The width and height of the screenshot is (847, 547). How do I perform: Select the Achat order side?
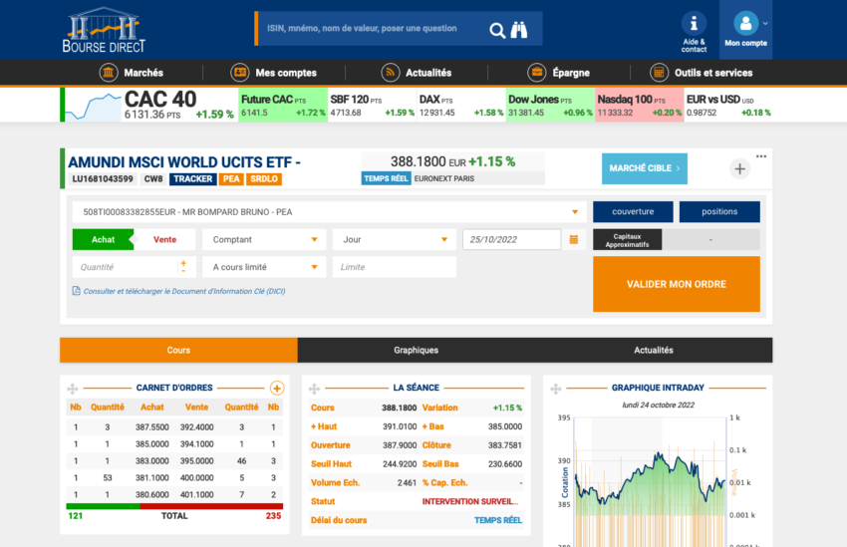(x=104, y=240)
